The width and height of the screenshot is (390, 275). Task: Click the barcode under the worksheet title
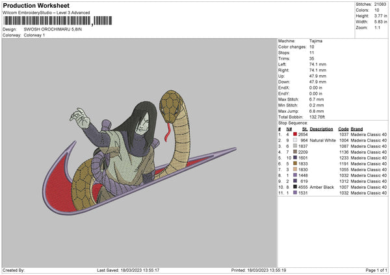[x=47, y=21]
